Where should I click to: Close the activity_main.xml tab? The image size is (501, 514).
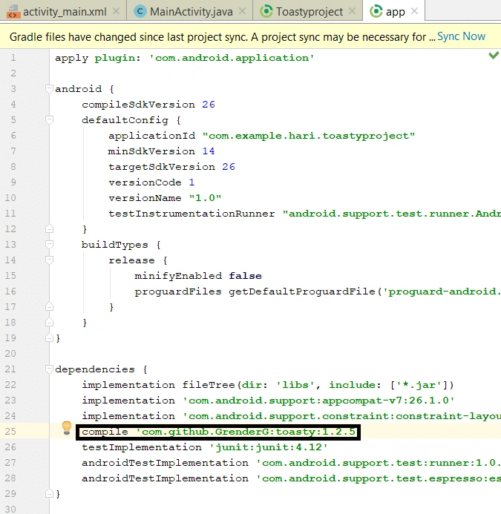(116, 11)
